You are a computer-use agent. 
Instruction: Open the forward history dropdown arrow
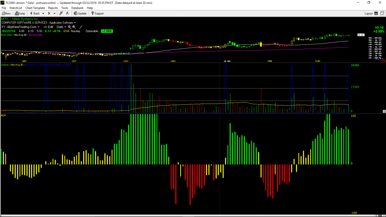coord(54,14)
